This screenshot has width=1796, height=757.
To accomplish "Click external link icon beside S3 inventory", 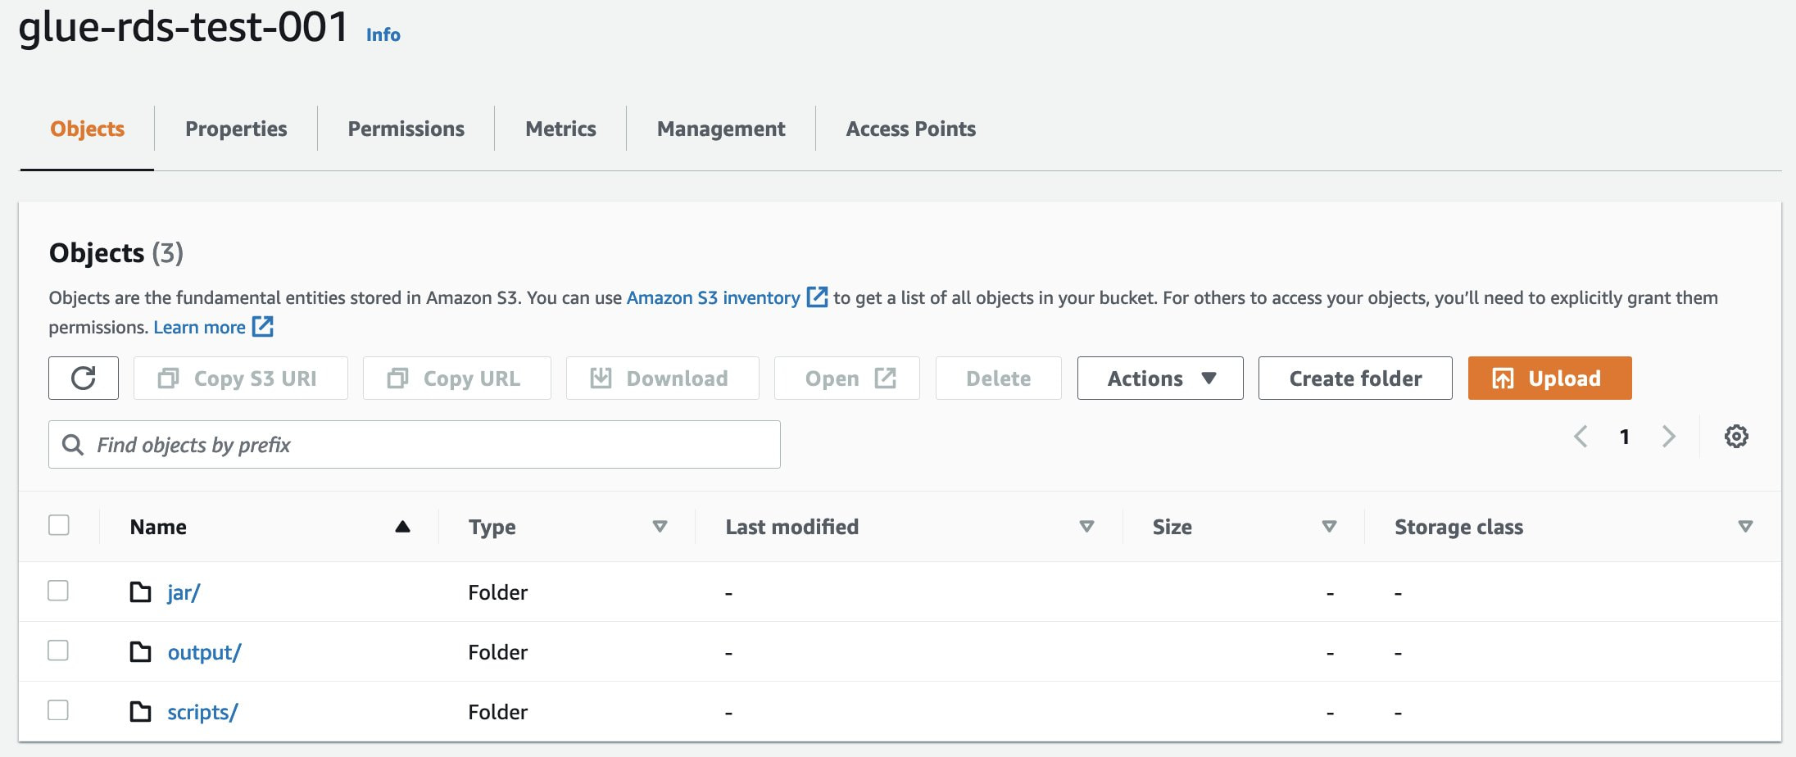I will (817, 297).
